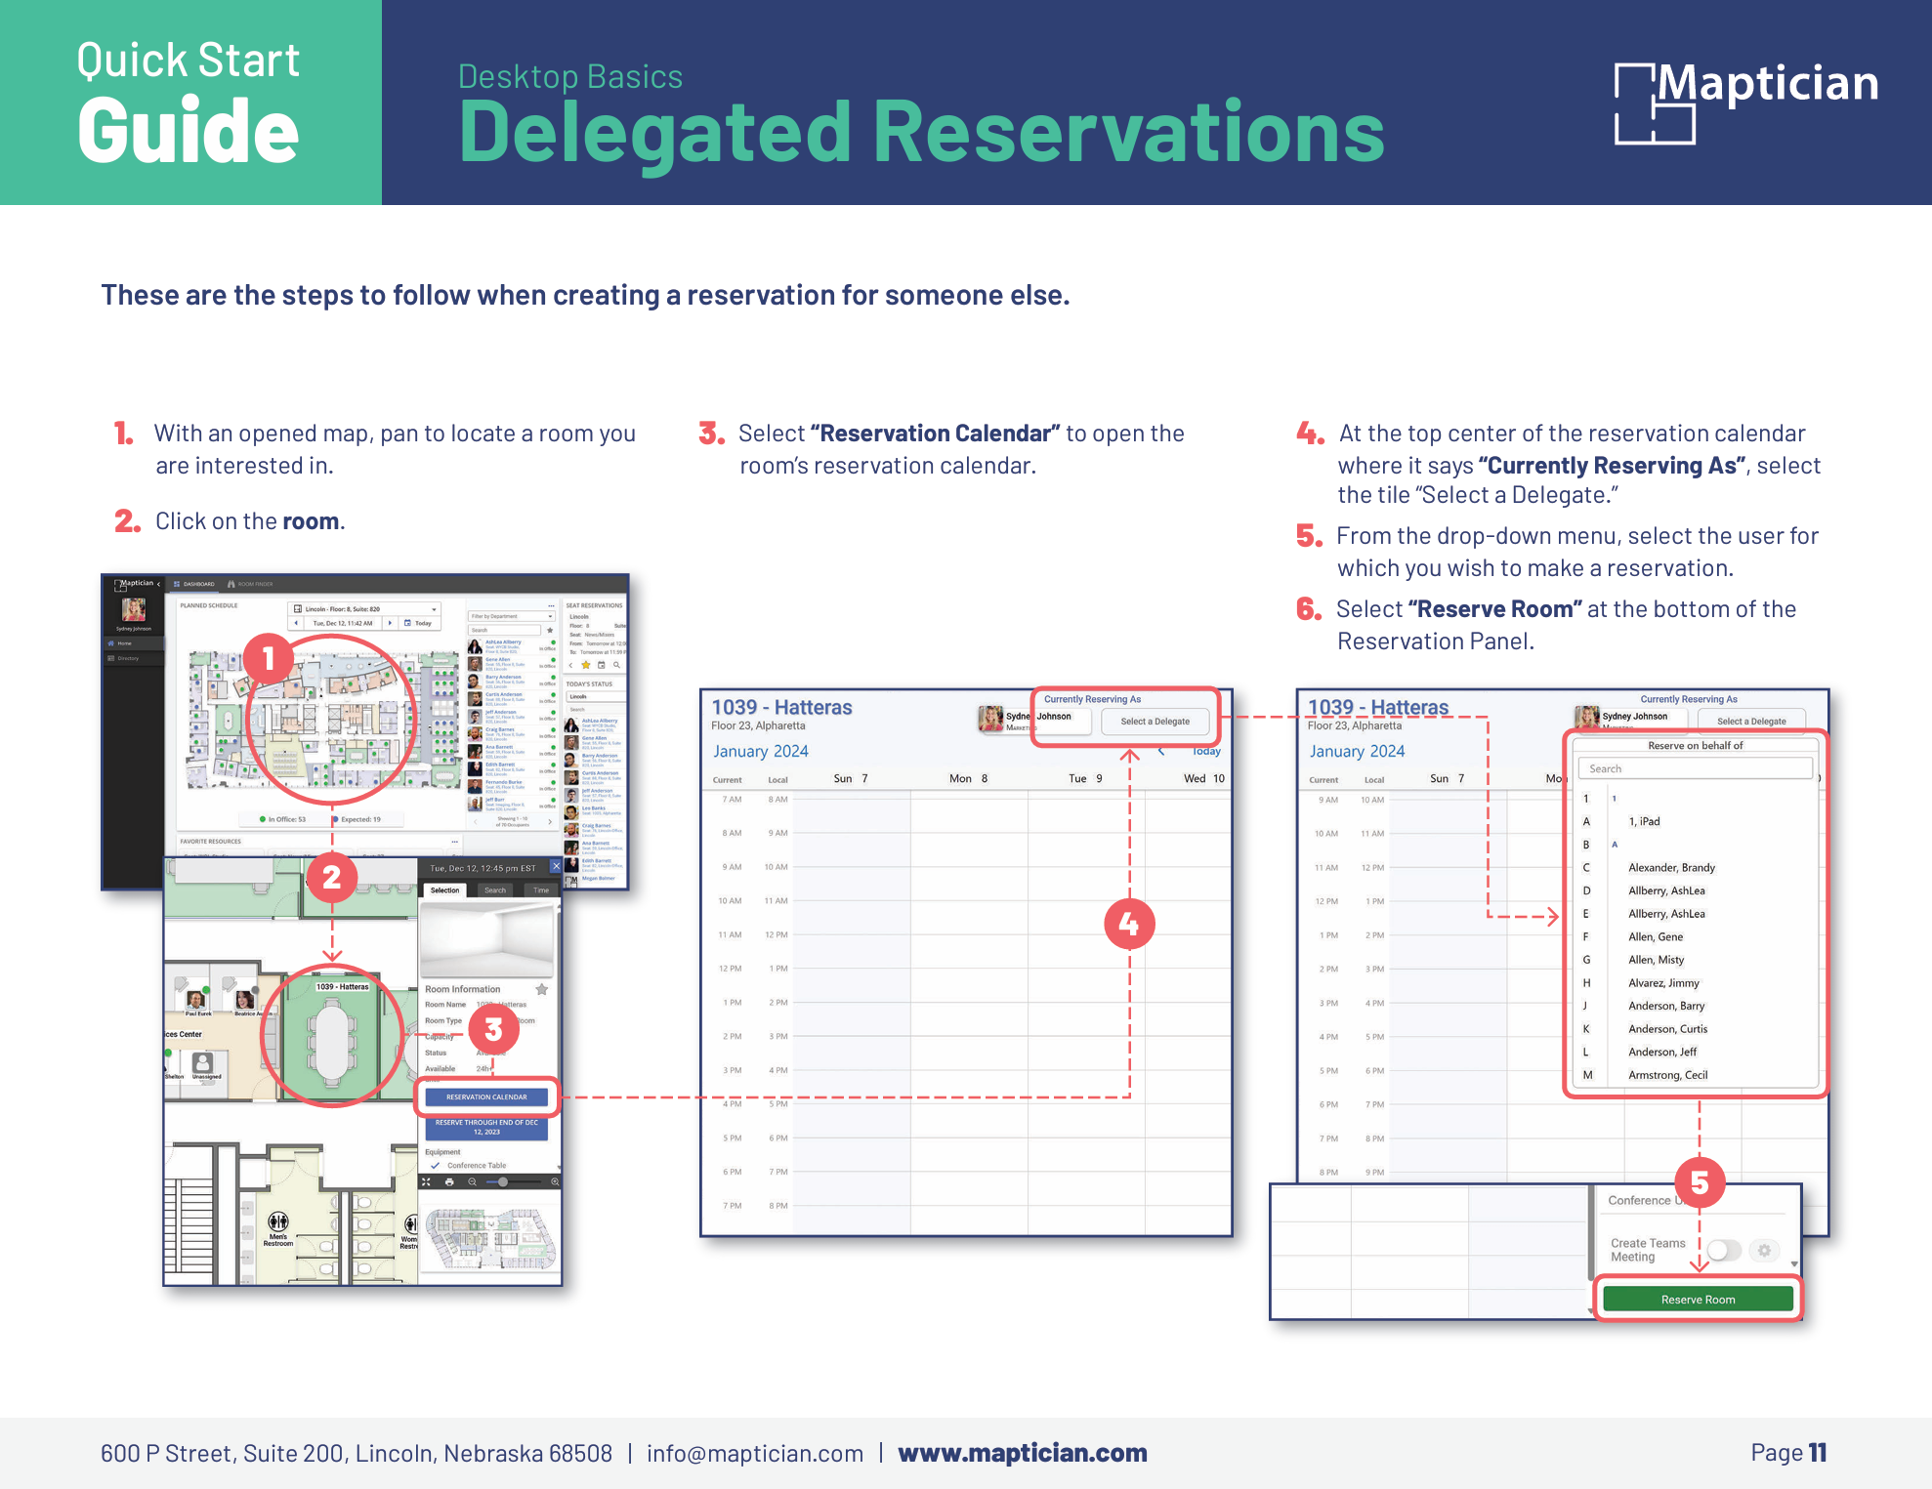Screen dimensions: 1932x1489
Task: Select Anderson, Curtis in delegate list
Action: [x=1668, y=1029]
